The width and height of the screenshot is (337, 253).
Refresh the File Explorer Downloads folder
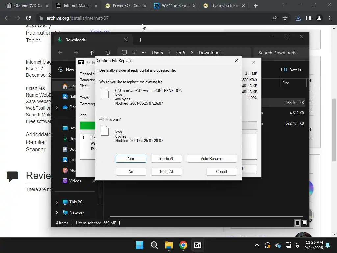(x=108, y=53)
